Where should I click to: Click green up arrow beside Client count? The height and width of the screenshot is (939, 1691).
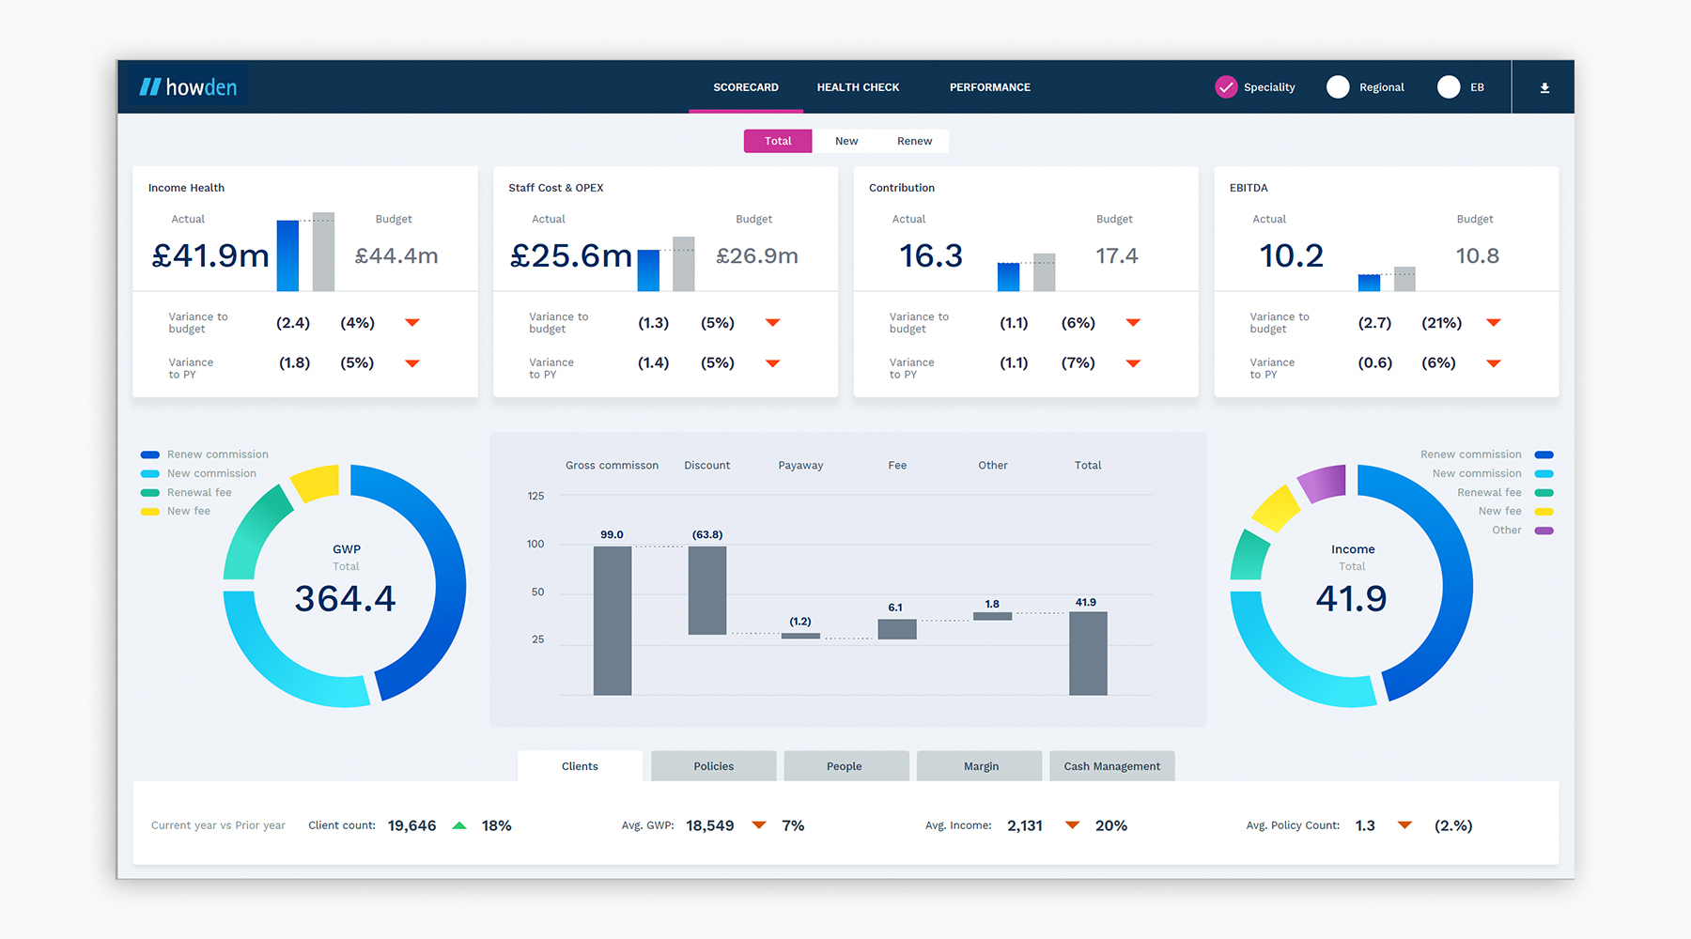[459, 825]
